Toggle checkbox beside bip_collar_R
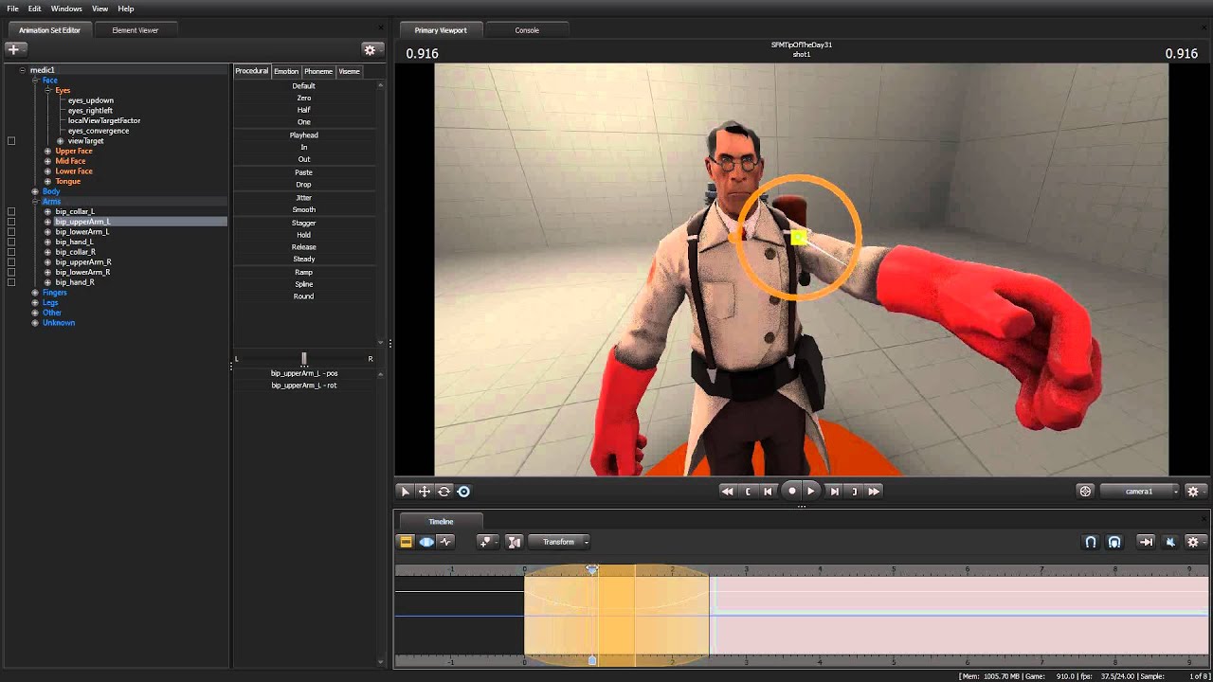Screen dimensions: 1213x682 coord(11,252)
